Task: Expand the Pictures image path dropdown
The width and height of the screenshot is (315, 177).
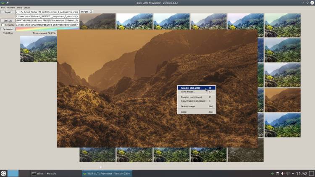Action: tap(78, 16)
